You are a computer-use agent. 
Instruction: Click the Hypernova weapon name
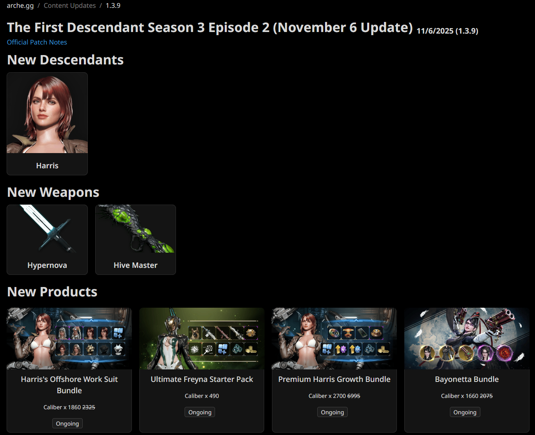coord(47,265)
